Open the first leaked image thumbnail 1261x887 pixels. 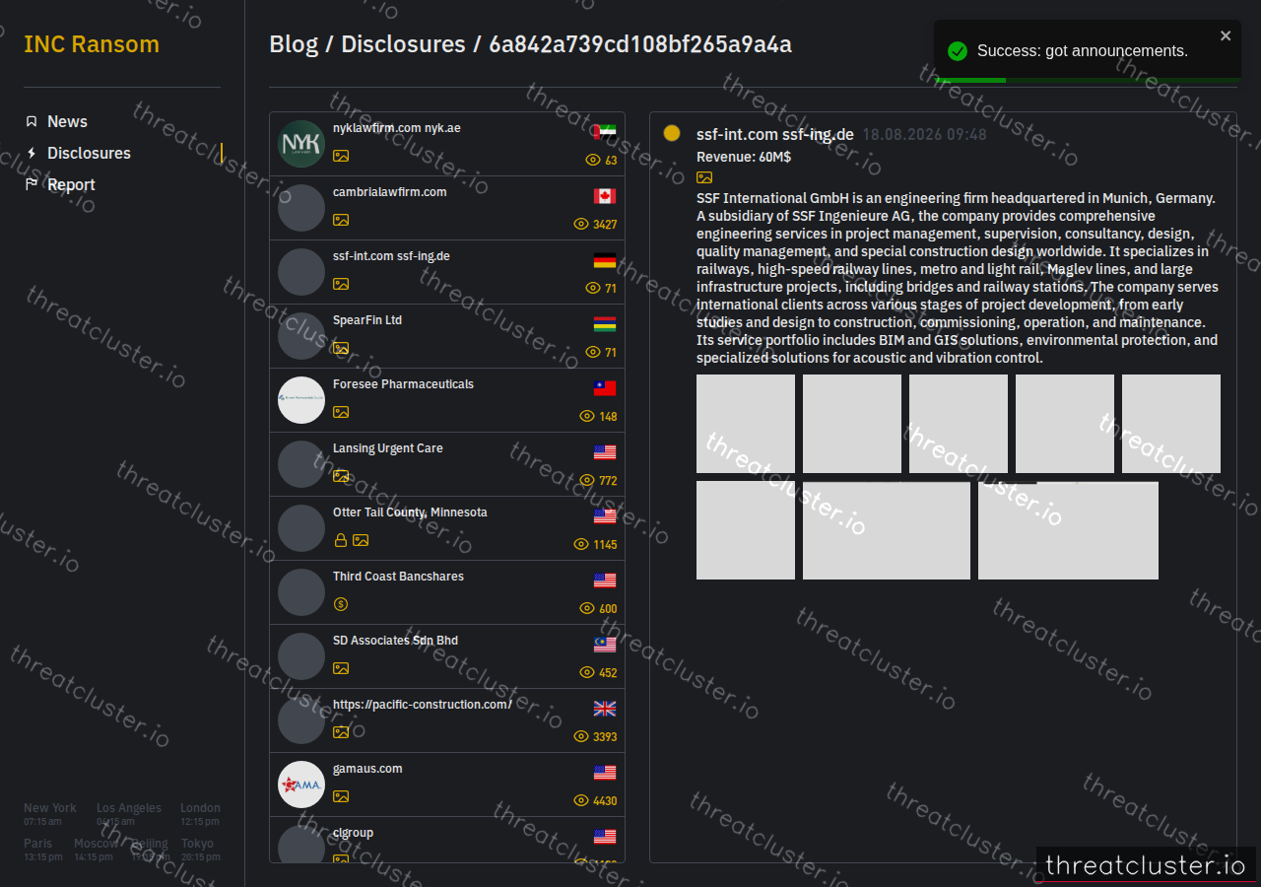click(746, 424)
